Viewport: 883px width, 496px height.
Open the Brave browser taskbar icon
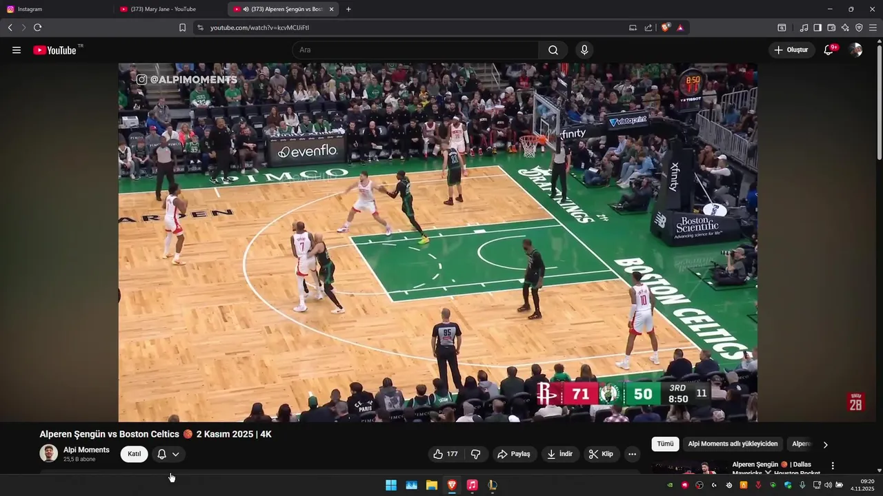pyautogui.click(x=452, y=485)
